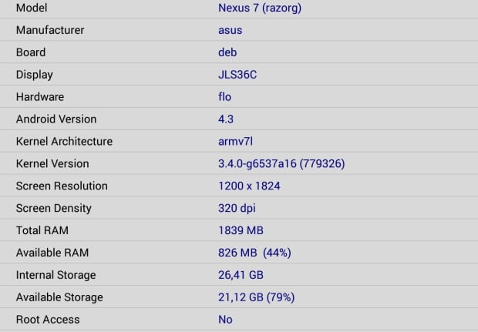Click the Screen Density label text
478x332 pixels.
pos(54,208)
